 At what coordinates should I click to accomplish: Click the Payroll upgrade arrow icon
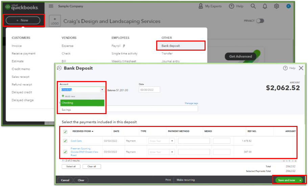(124, 46)
